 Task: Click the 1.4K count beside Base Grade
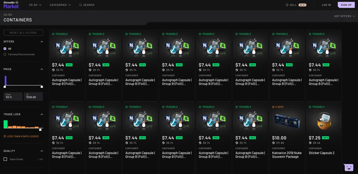[41, 159]
